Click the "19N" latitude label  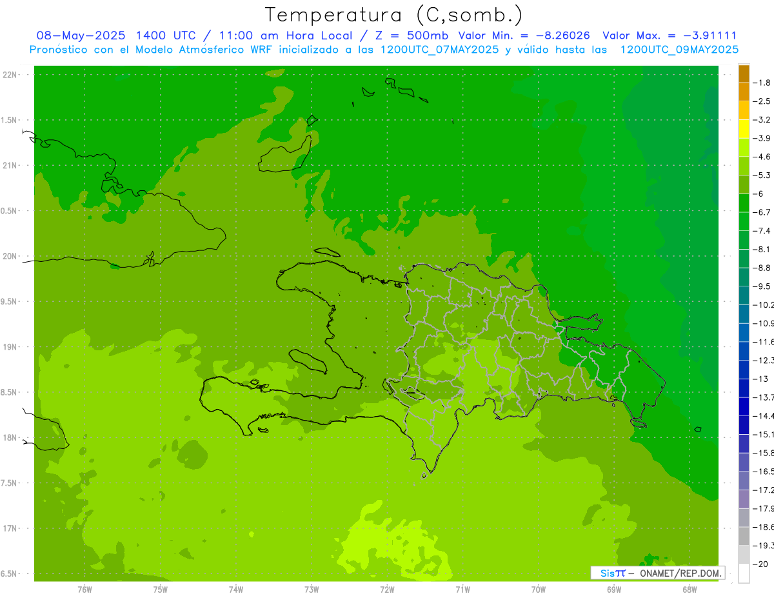point(10,347)
